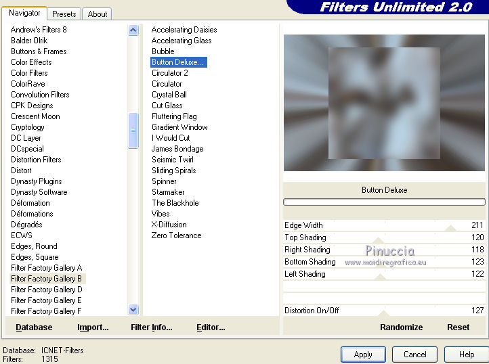
Task: Choose Circulator 2 filter
Action: click(169, 73)
